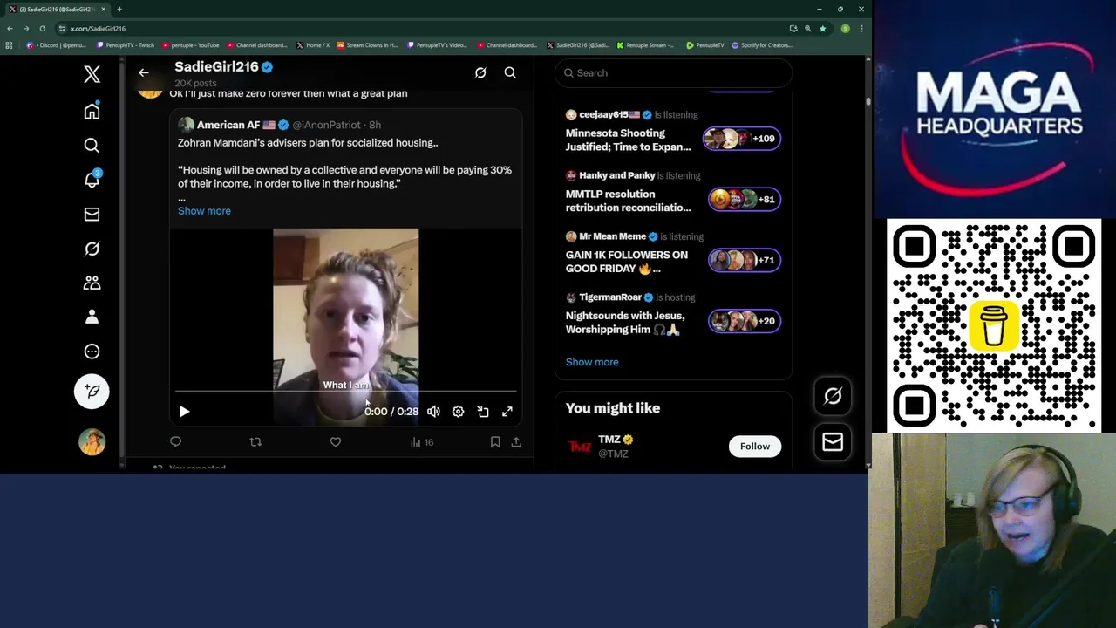
Task: Open the Home / X bookmark
Action: coord(313,45)
